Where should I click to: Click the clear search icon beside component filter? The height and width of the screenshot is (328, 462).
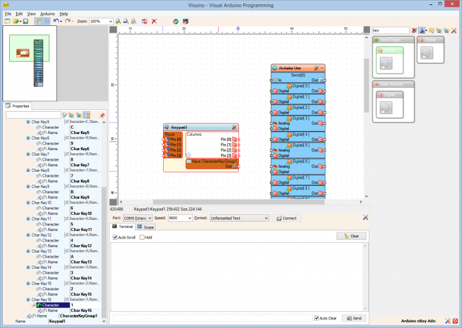pos(414,30)
